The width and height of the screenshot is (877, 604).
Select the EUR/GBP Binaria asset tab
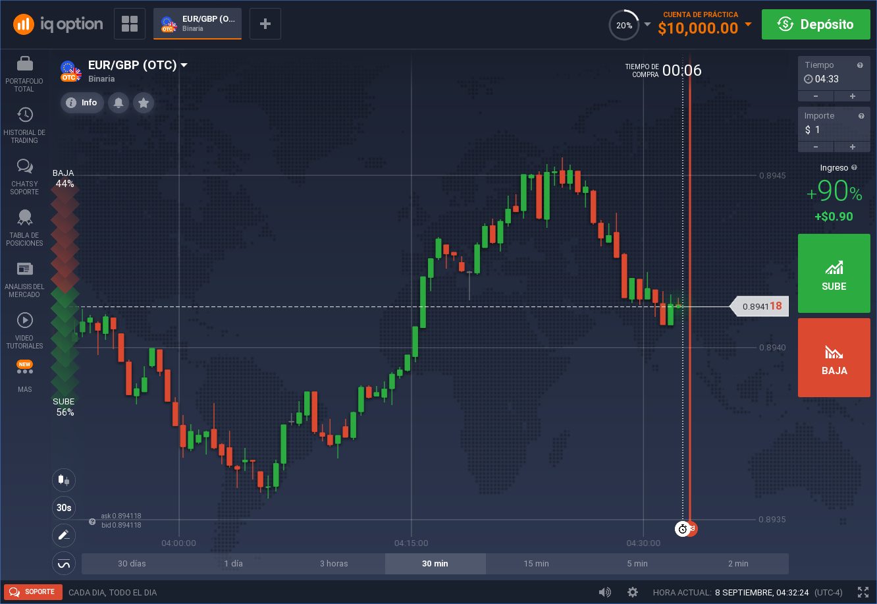(x=198, y=24)
